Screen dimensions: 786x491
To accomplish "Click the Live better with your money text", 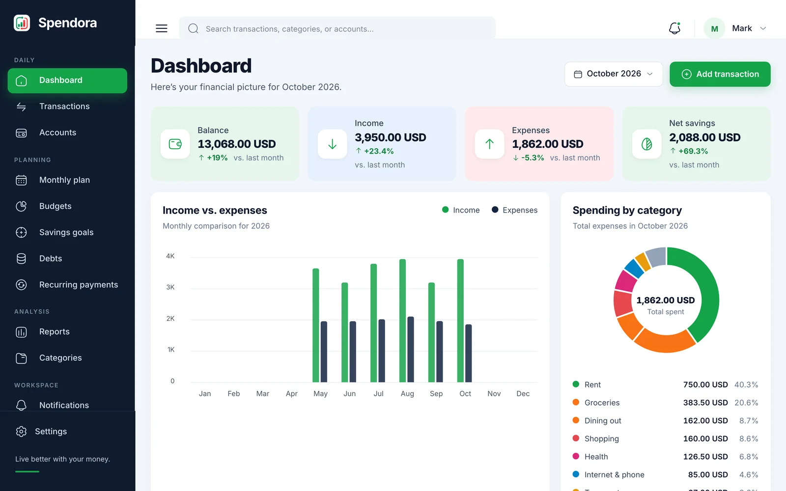I will [62, 459].
